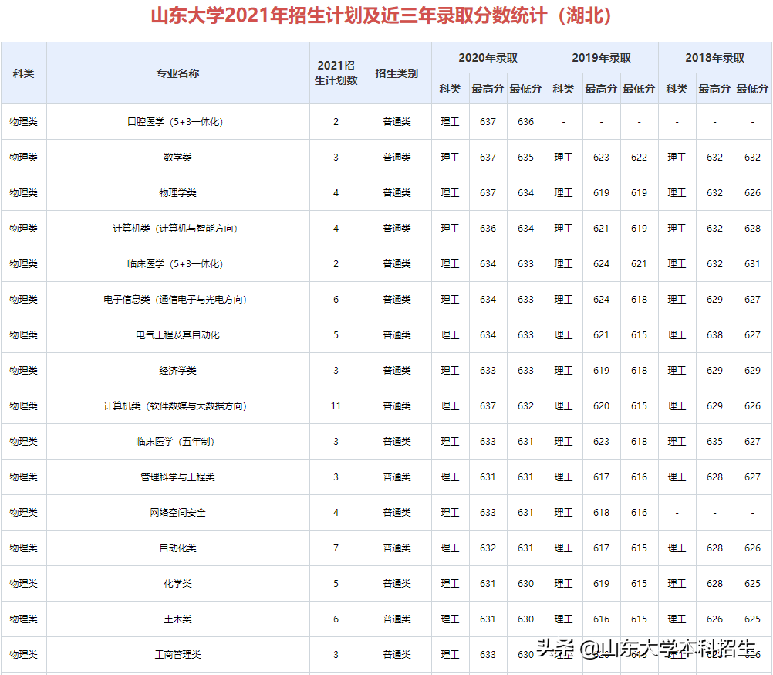
Task: Click the 工商管理类 cell at the bottom
Action: pyautogui.click(x=175, y=654)
